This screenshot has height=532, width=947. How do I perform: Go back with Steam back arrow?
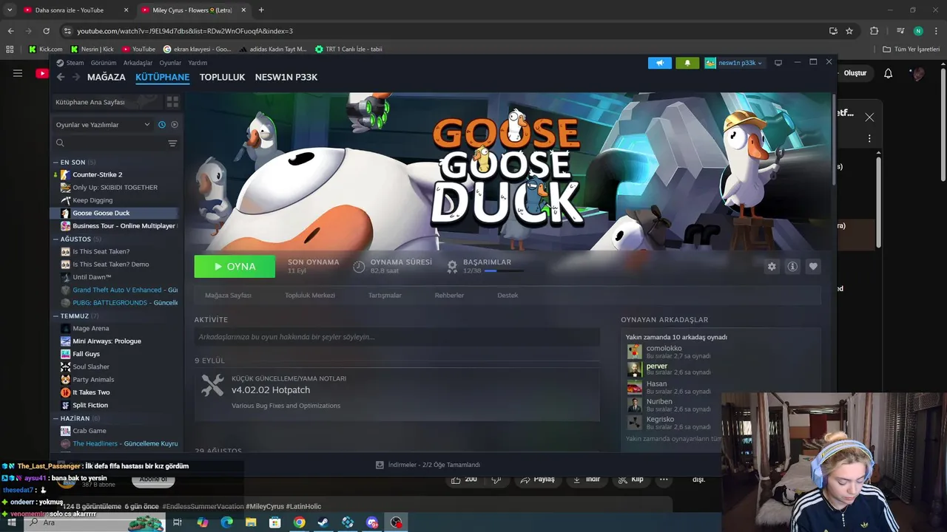(x=61, y=77)
